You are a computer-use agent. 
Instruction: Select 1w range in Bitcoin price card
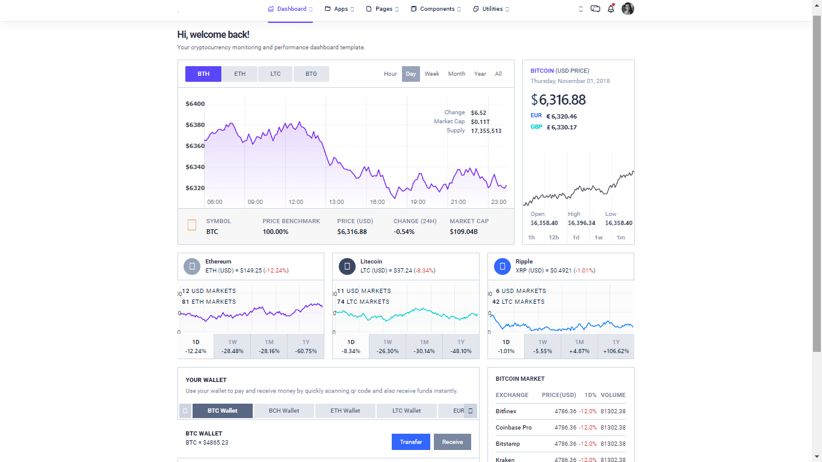pyautogui.click(x=599, y=238)
